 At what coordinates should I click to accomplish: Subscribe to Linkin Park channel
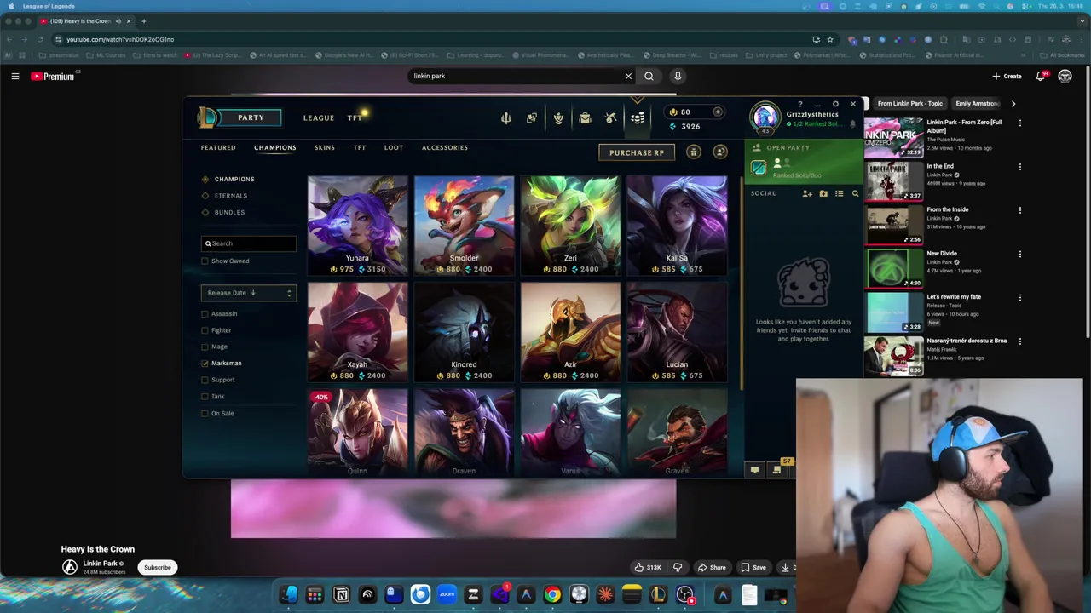158,567
